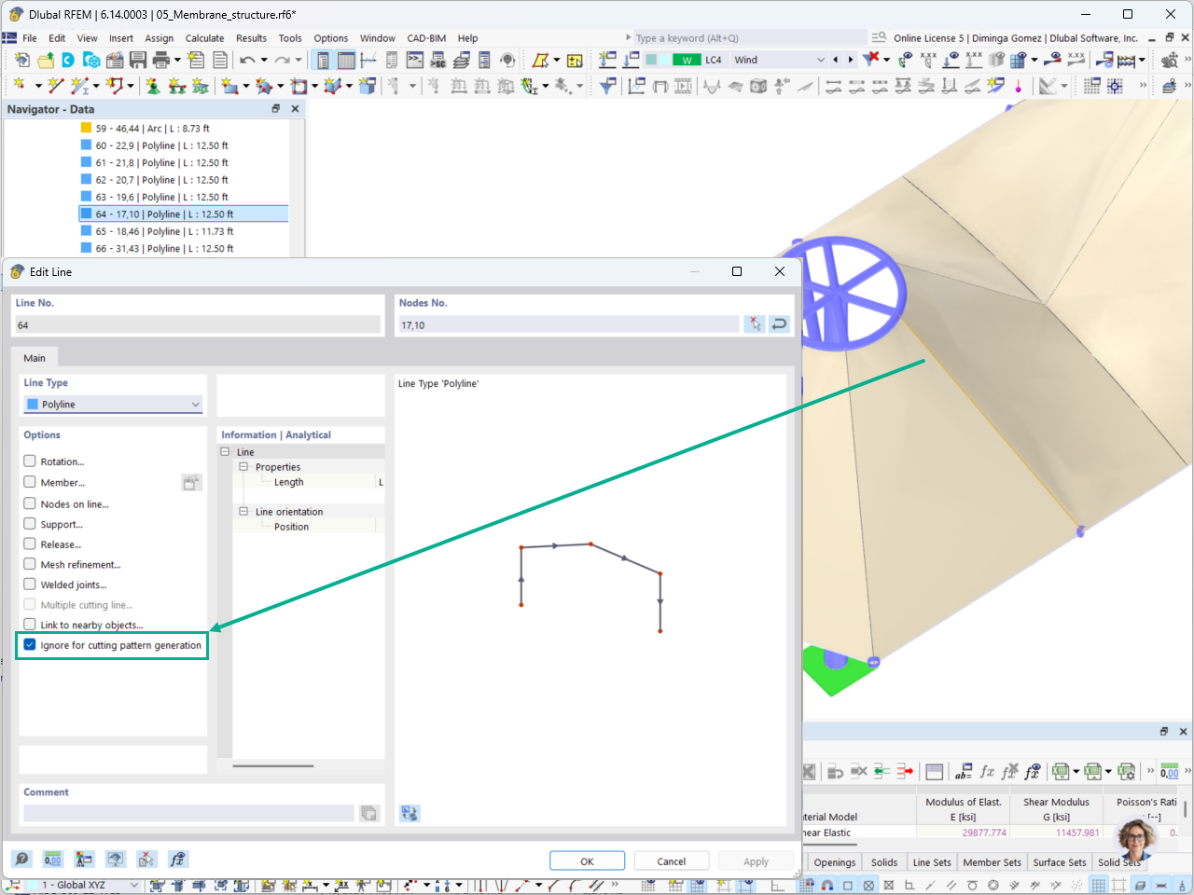The height and width of the screenshot is (895, 1194).
Task: Click the Comment input field
Action: pos(189,813)
